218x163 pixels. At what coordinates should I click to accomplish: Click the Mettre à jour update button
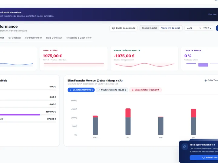pos(204,158)
